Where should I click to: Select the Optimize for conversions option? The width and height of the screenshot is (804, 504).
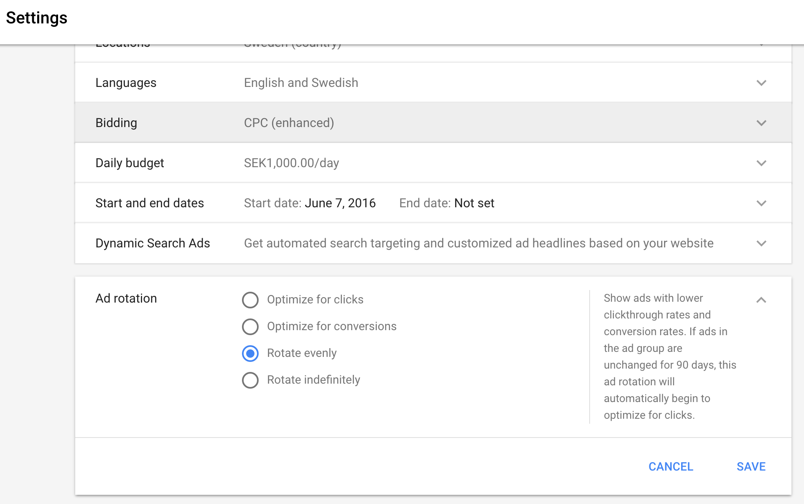[250, 327]
